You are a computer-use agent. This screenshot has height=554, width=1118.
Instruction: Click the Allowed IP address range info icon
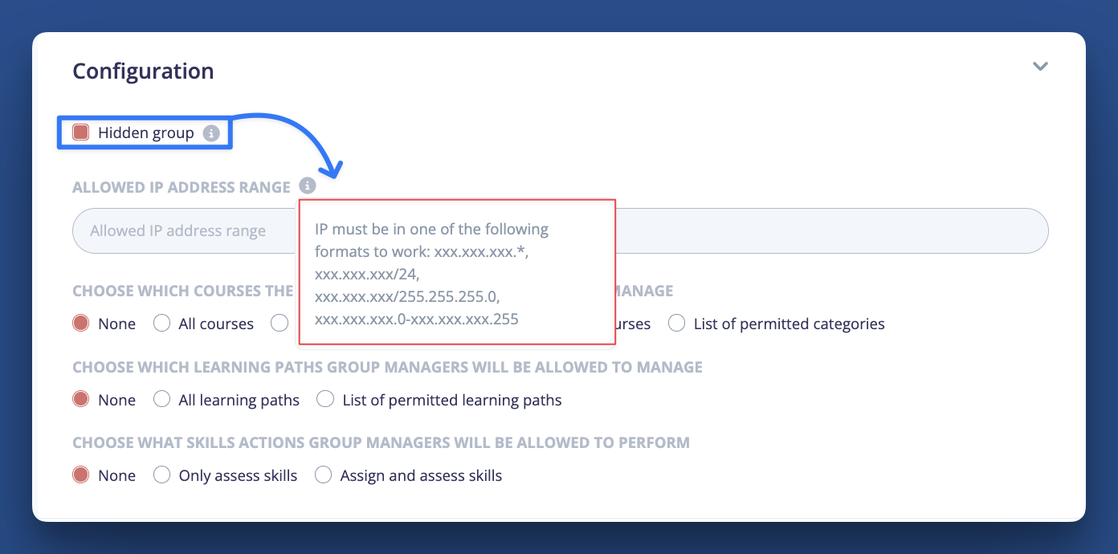coord(308,186)
